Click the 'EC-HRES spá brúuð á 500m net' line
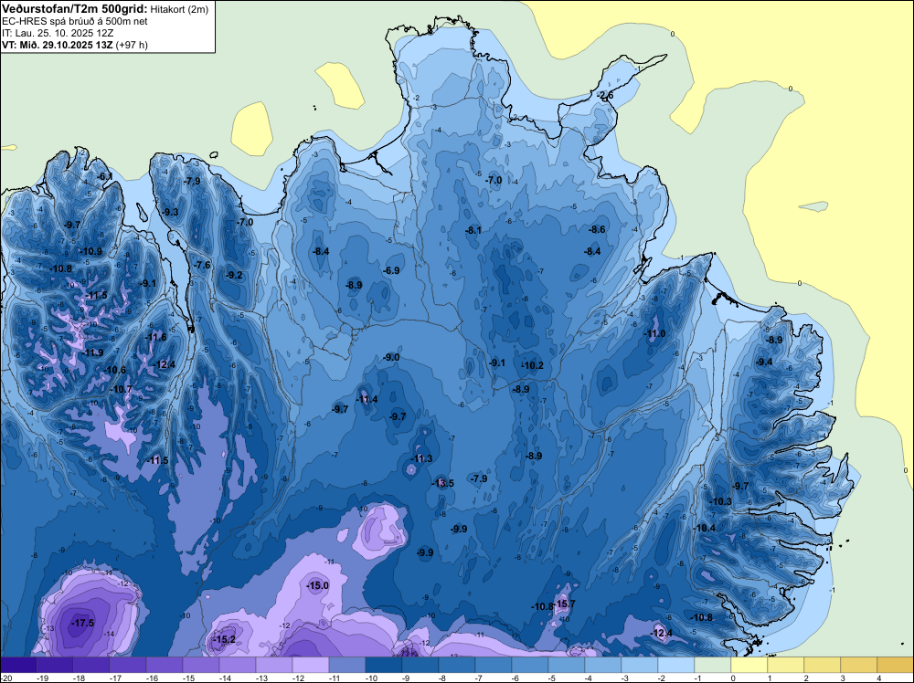The width and height of the screenshot is (914, 683). point(75,21)
